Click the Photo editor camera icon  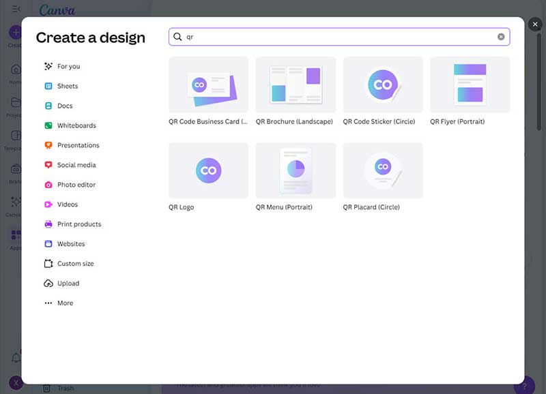(48, 185)
